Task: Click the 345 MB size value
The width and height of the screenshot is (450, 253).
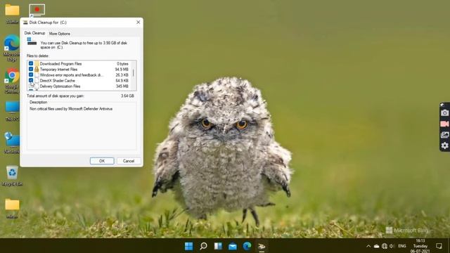Action: (122, 86)
